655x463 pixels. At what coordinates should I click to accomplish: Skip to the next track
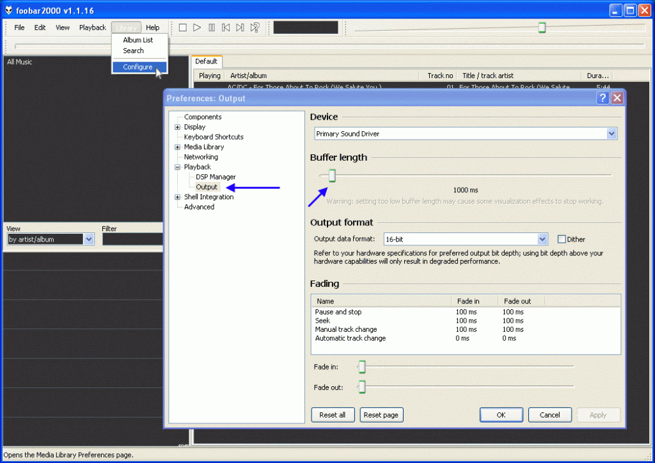pyautogui.click(x=240, y=28)
